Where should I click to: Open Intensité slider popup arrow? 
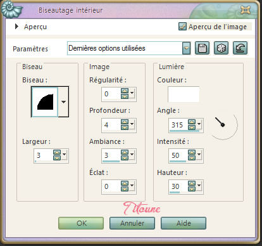point(199,154)
